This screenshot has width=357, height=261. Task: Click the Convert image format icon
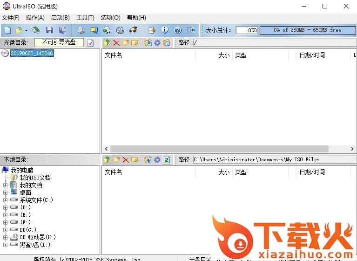(107, 30)
